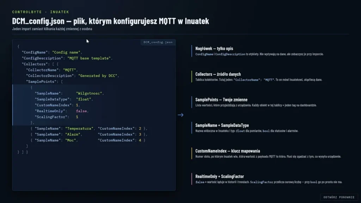This screenshot has height=203, width=361.
Task: Click the 'CustomNameIndex — klucz mapowania' heading
Action: pos(227,151)
